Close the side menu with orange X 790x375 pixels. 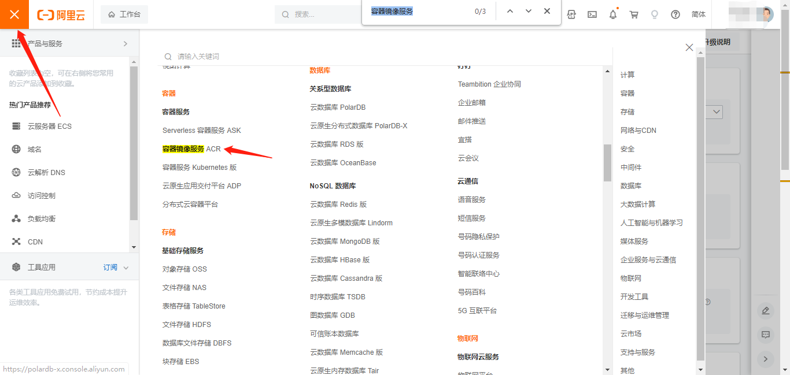[14, 14]
